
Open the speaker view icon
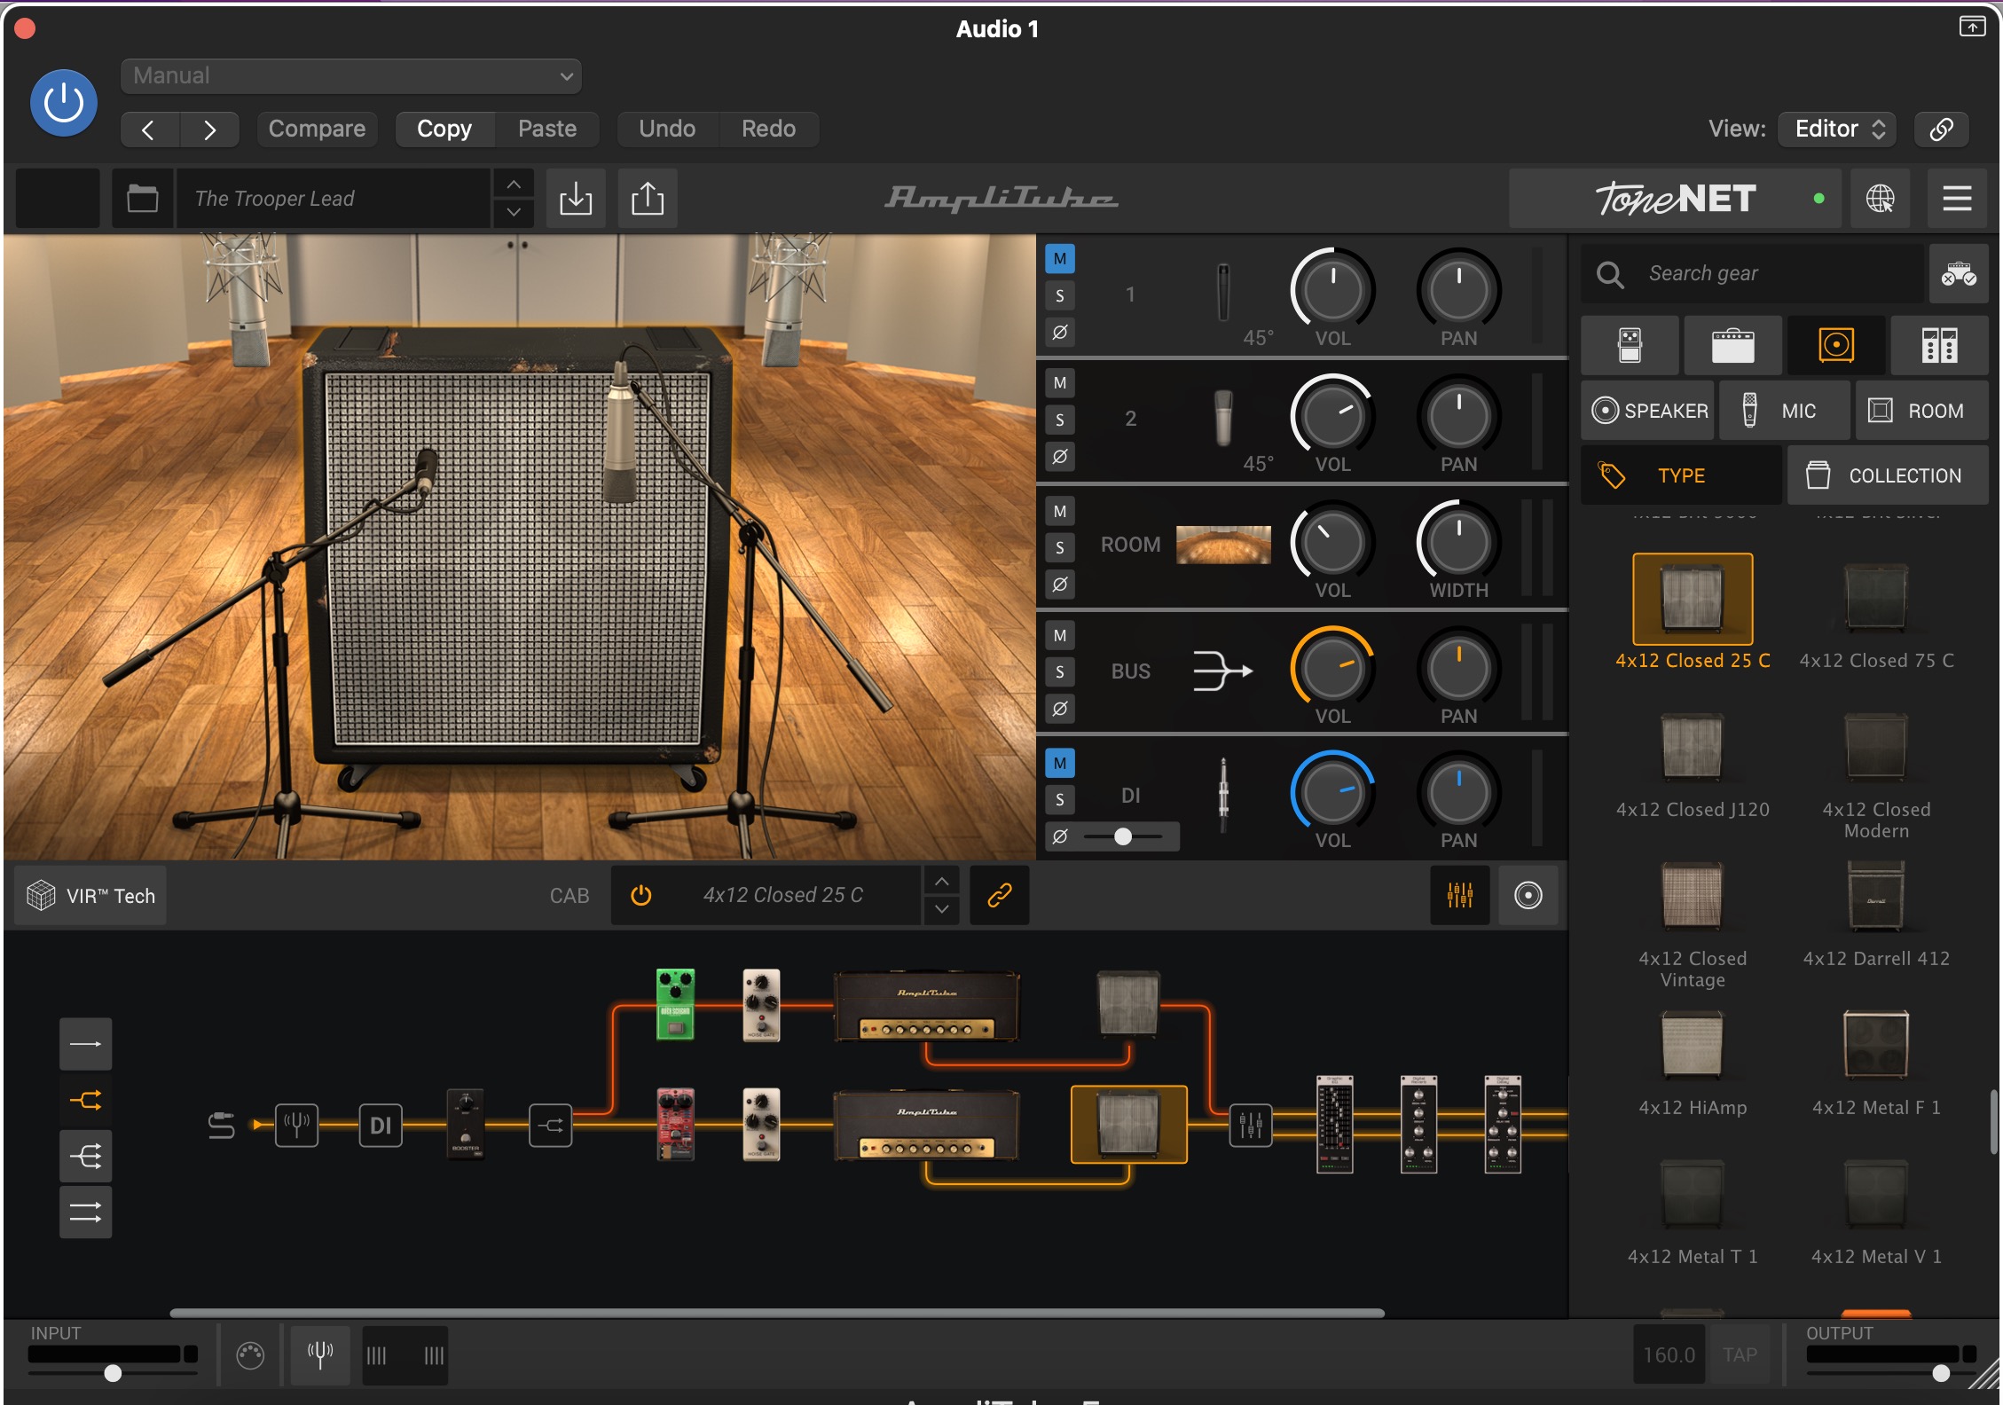pyautogui.click(x=1528, y=896)
